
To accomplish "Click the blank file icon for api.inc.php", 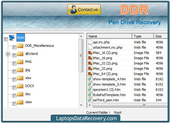I will 90,42.
